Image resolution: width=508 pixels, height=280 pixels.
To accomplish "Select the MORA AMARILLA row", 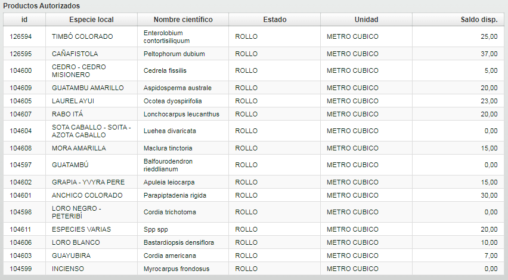I will 253,148.
